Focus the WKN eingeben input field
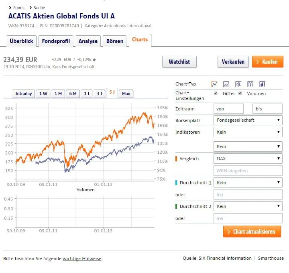 (x=248, y=171)
